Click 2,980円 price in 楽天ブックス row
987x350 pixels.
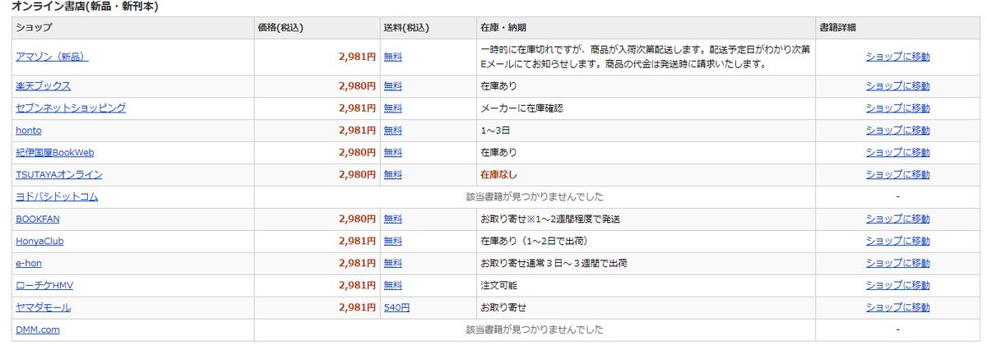(357, 85)
